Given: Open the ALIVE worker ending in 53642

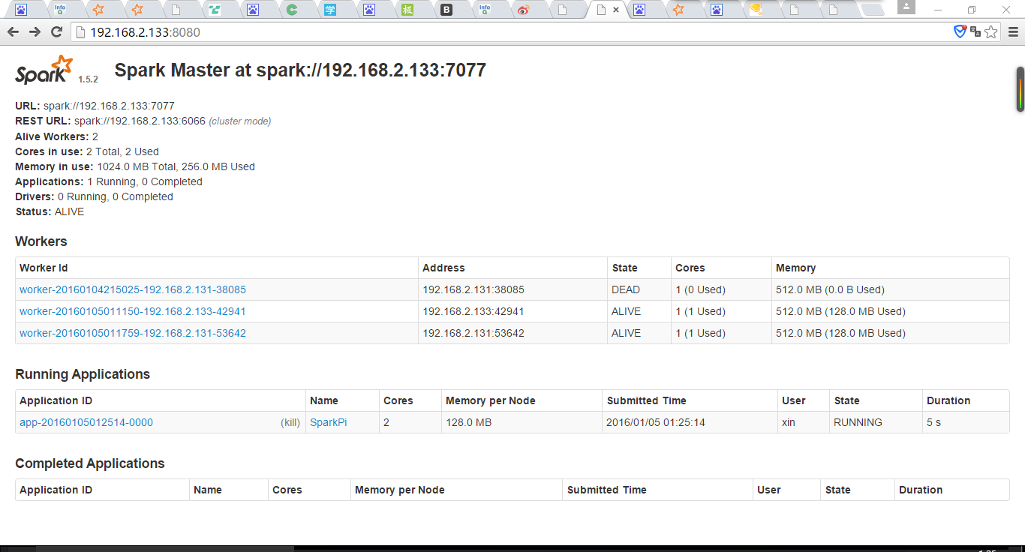Looking at the screenshot, I should (x=132, y=333).
